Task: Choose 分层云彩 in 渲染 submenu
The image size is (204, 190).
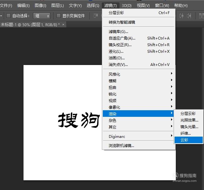Action: [x=189, y=114]
